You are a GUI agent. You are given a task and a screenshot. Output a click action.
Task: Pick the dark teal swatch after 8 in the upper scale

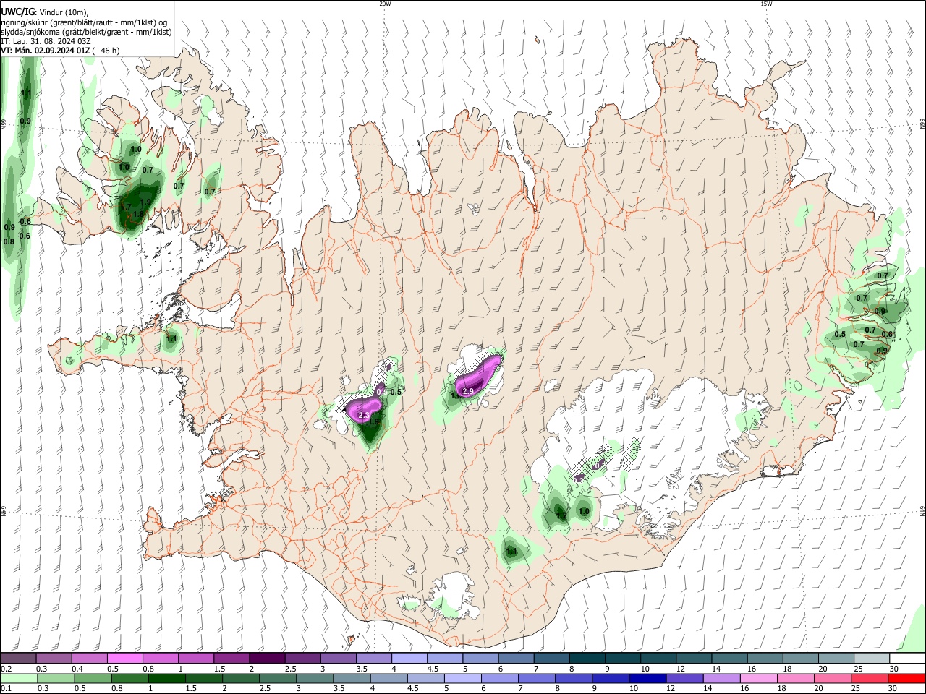(x=586, y=658)
